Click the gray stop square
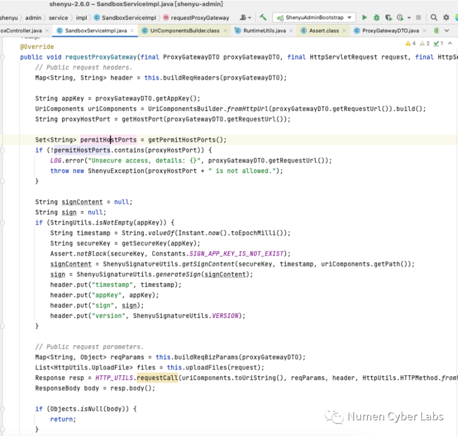458x437 pixels. [418, 18]
